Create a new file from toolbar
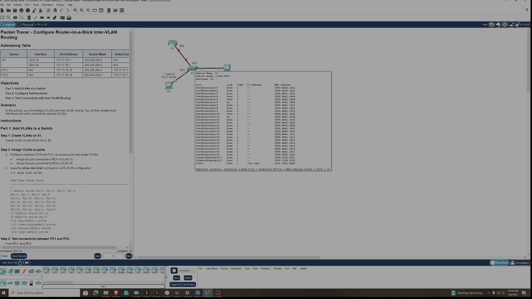Image resolution: width=532 pixels, height=299 pixels. coord(2,10)
